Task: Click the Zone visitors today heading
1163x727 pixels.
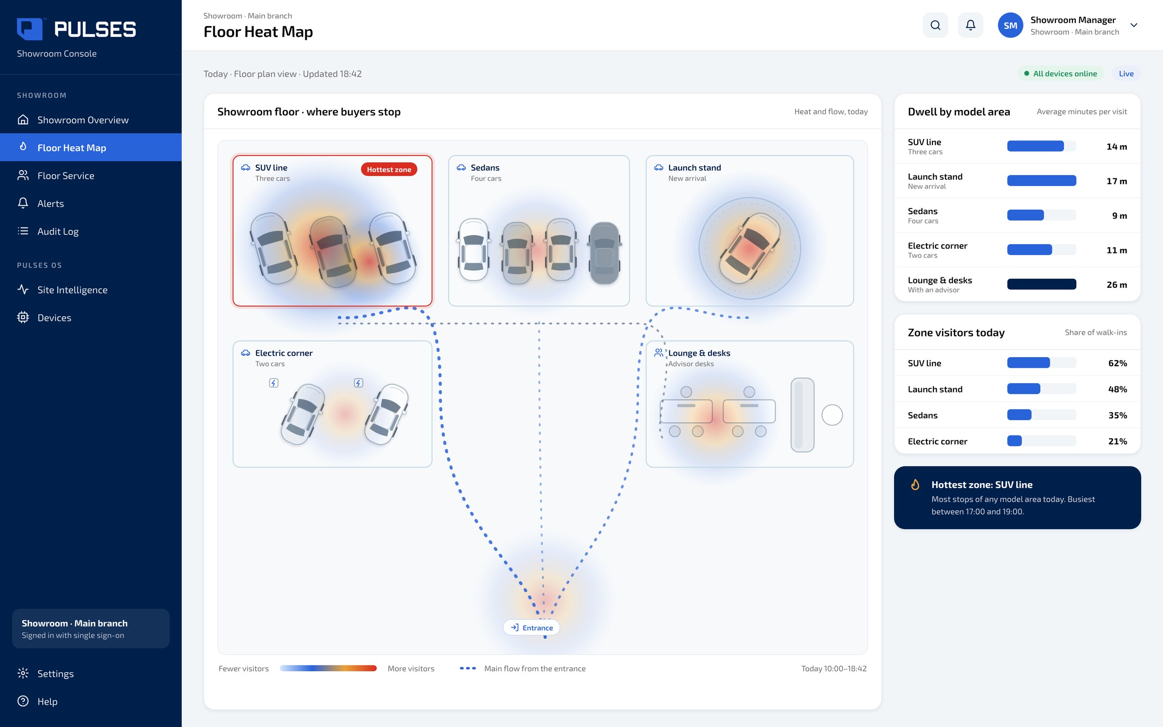Action: click(x=956, y=332)
